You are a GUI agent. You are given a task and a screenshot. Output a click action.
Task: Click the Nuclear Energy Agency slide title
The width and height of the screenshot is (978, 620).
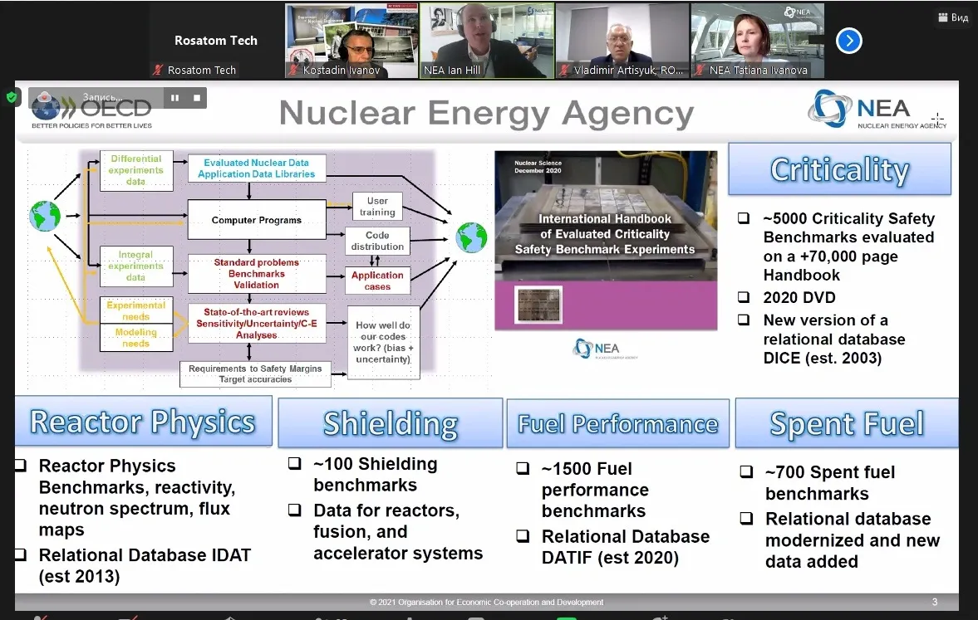pos(486,114)
